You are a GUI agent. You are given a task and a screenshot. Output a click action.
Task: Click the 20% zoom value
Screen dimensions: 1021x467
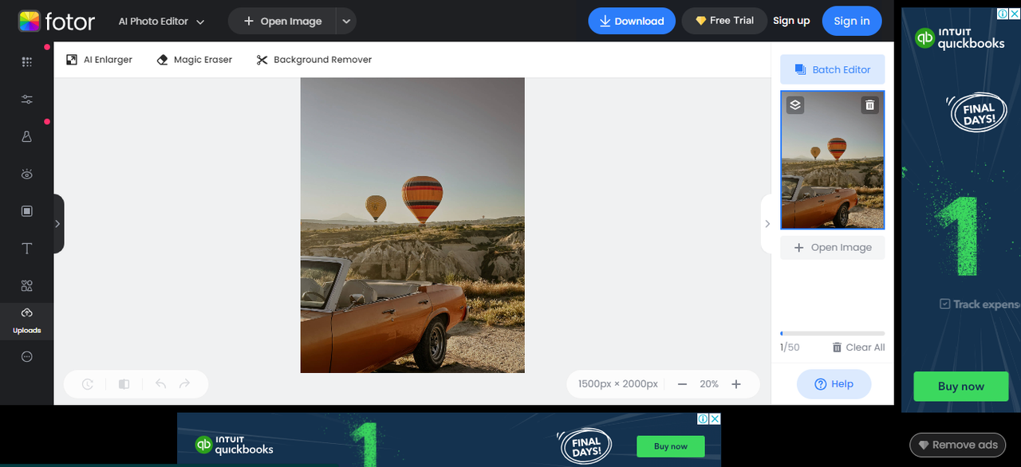[709, 384]
